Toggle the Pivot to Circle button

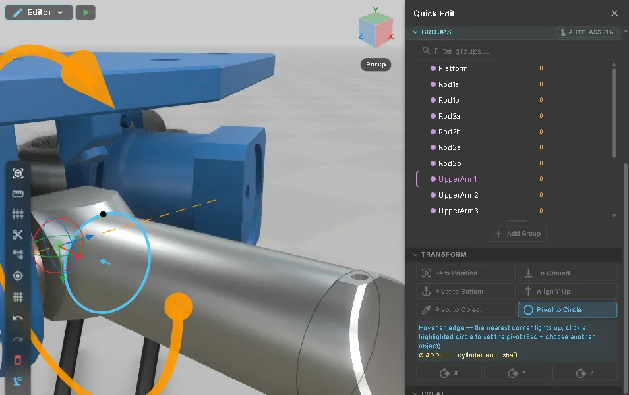click(x=567, y=309)
